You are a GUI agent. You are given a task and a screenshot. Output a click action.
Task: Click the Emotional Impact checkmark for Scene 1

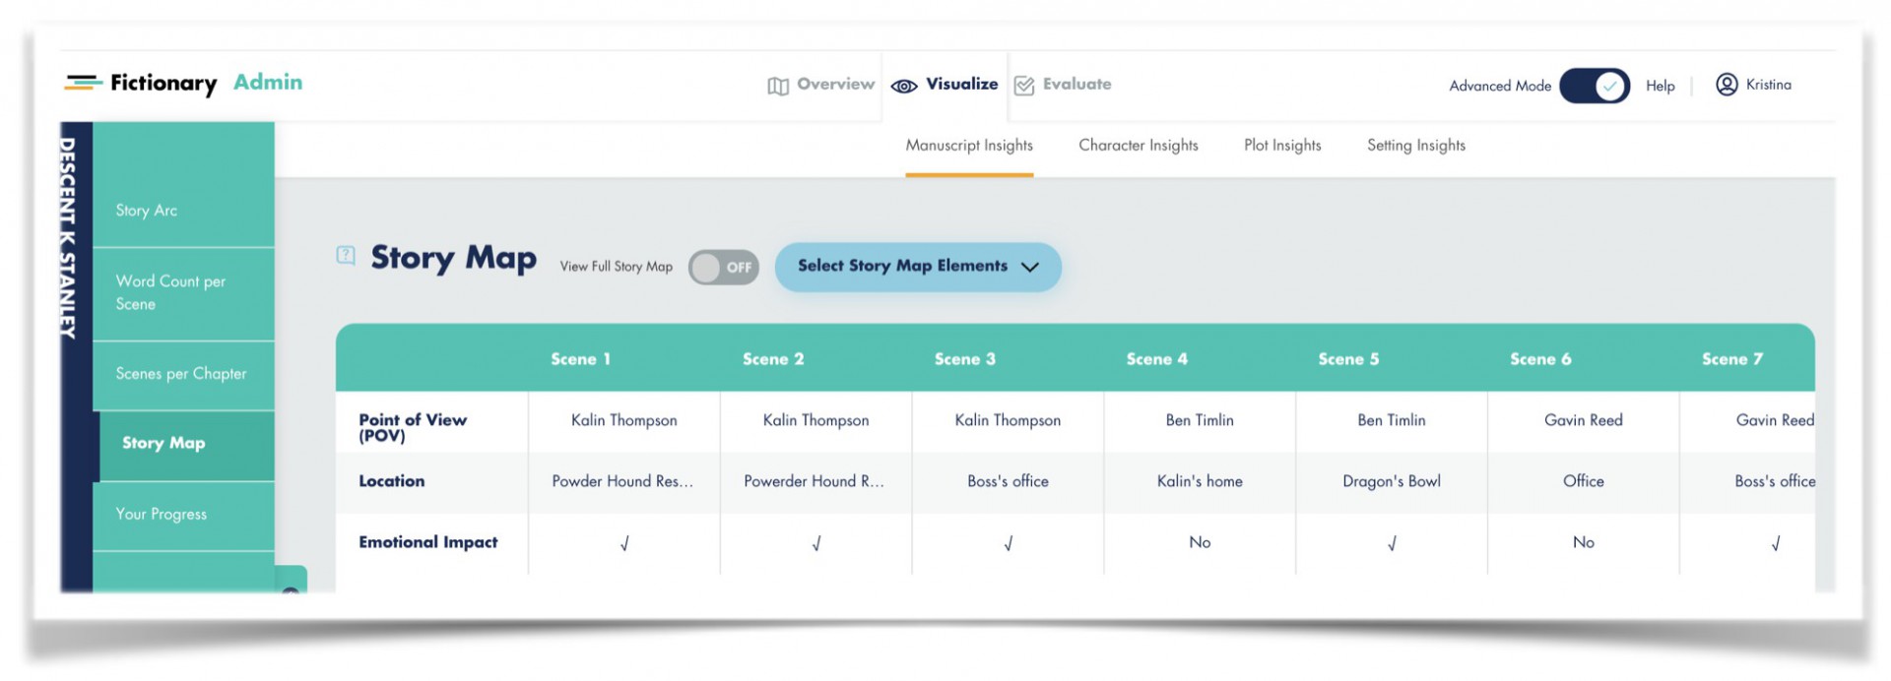pyautogui.click(x=624, y=543)
